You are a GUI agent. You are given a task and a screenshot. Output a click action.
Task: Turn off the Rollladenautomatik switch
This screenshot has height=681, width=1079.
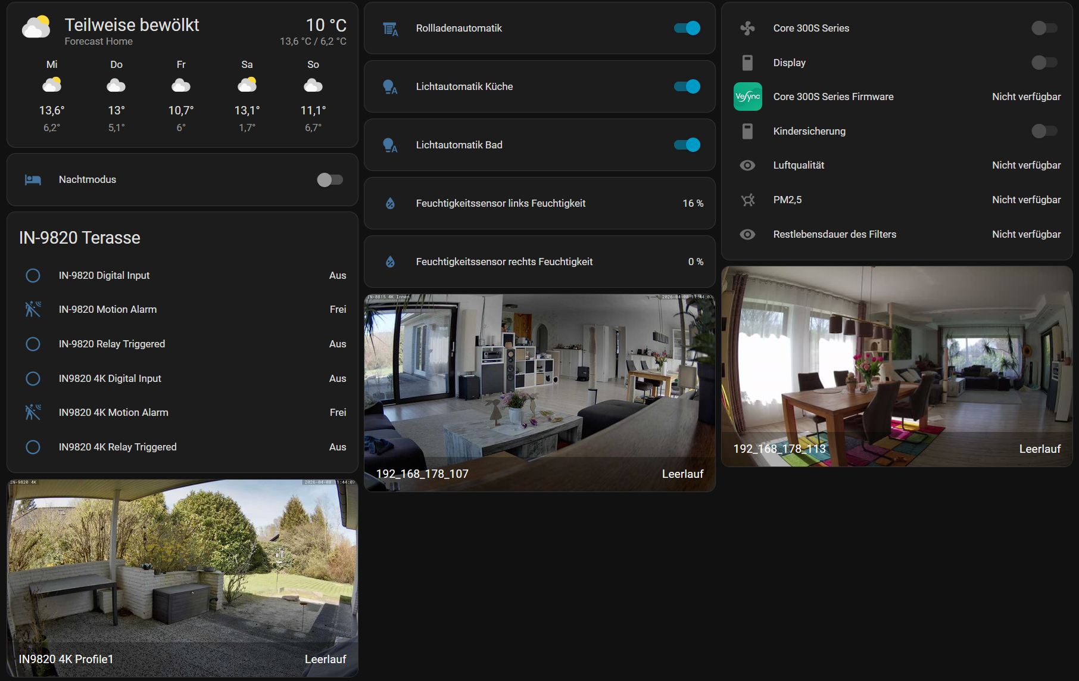coord(687,28)
